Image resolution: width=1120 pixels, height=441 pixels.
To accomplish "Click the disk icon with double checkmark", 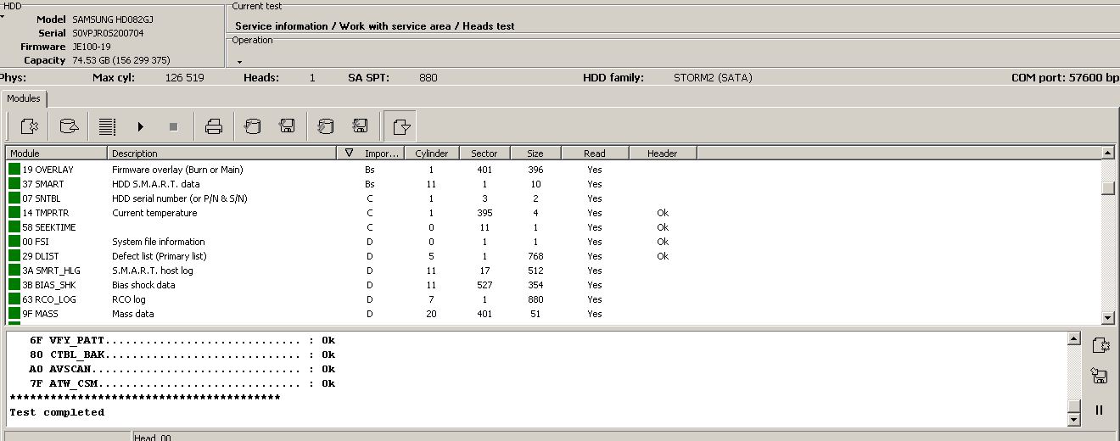I will pyautogui.click(x=325, y=126).
